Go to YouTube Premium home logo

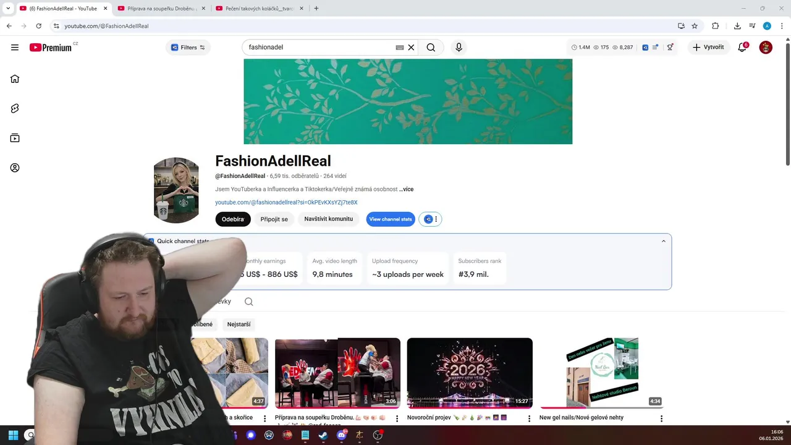point(51,48)
